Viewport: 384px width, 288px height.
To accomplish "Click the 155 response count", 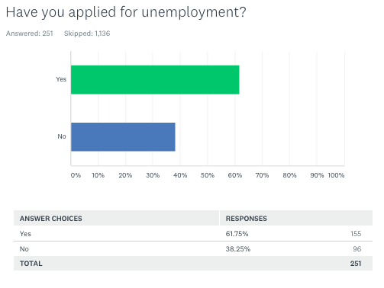I will click(356, 234).
